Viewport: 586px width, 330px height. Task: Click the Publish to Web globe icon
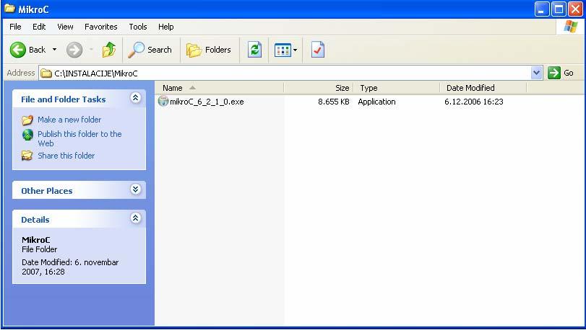(27, 135)
